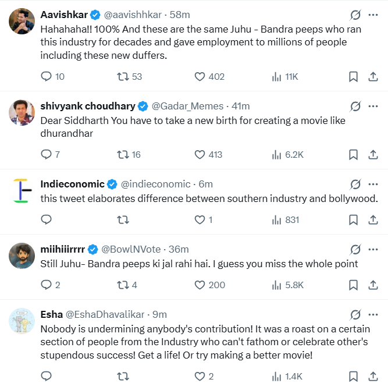Share Aavishkar's tweet
This screenshot has height=390, width=388.
(x=373, y=77)
